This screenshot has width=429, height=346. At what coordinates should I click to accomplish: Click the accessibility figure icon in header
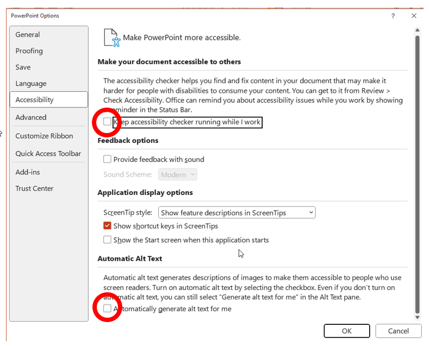click(111, 37)
